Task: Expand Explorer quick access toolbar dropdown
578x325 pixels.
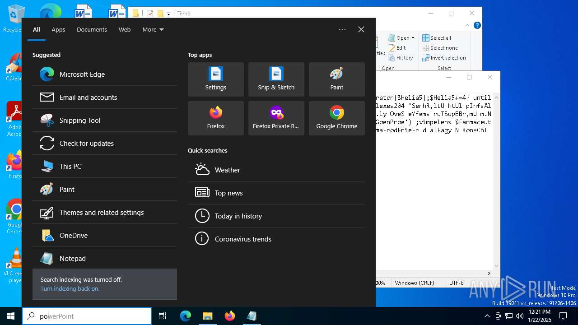Action: [168, 14]
